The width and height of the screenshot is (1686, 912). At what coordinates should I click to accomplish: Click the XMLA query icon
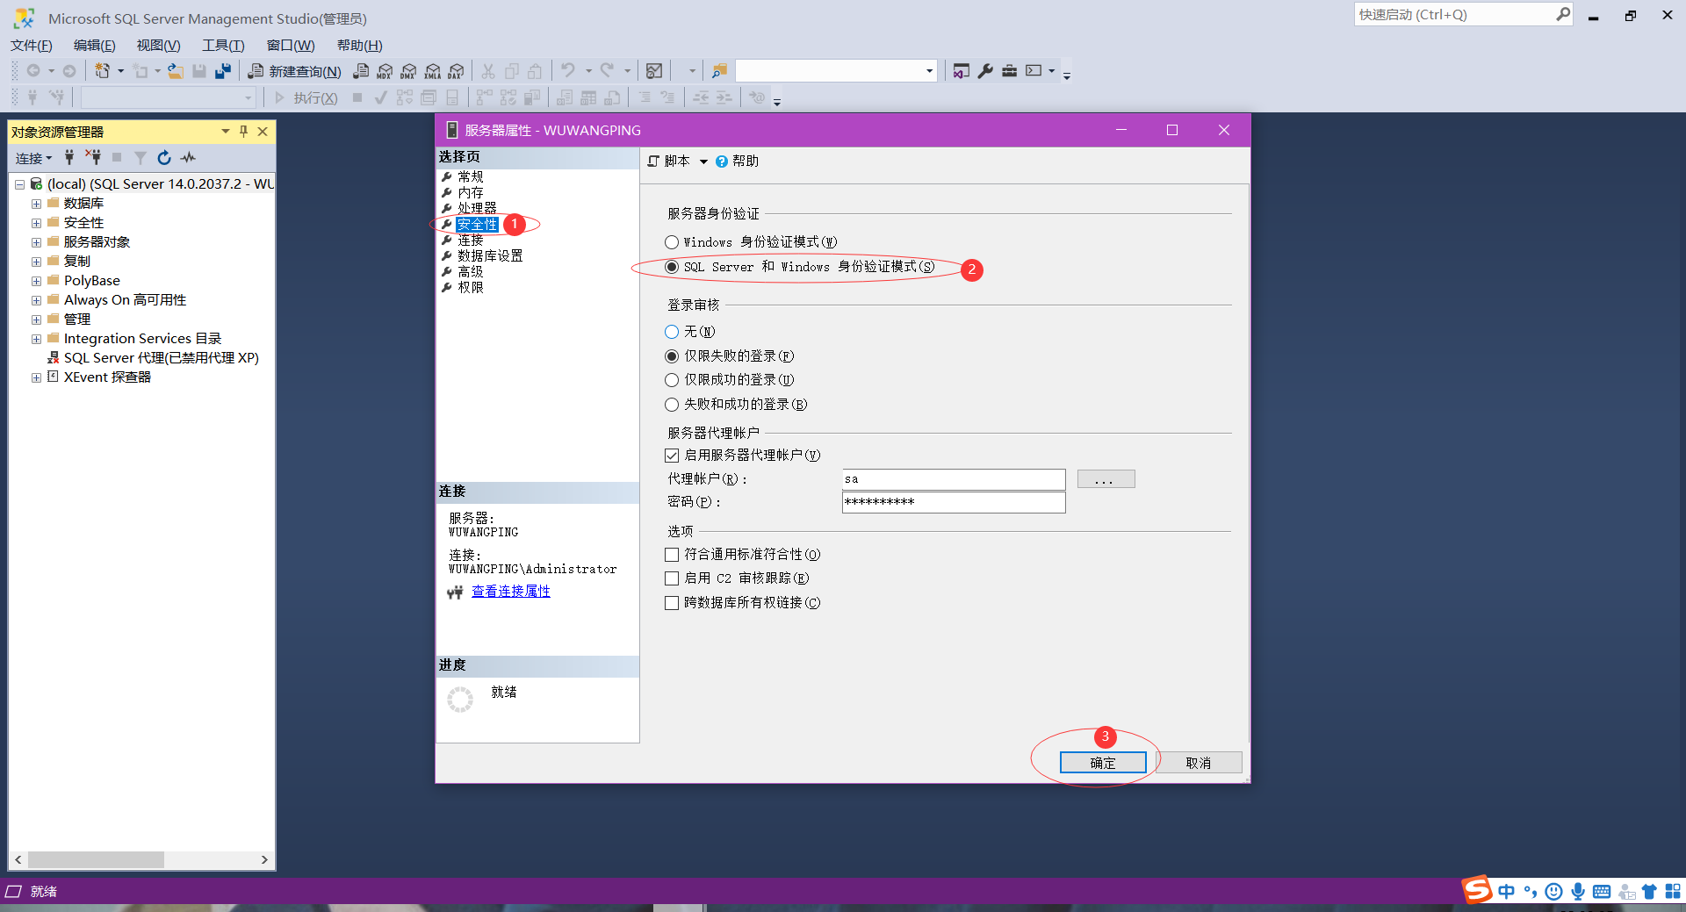click(432, 71)
